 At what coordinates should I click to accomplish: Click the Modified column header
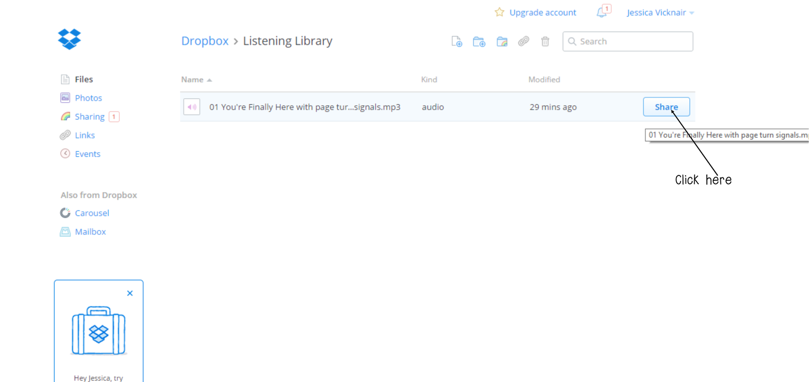tap(544, 80)
